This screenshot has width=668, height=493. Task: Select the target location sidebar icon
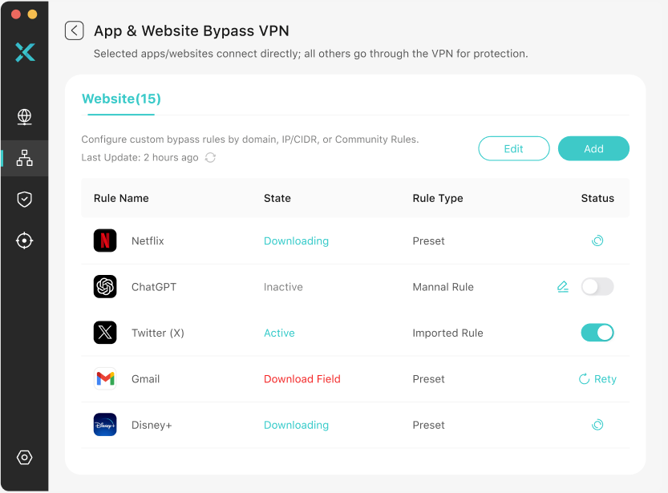click(24, 240)
